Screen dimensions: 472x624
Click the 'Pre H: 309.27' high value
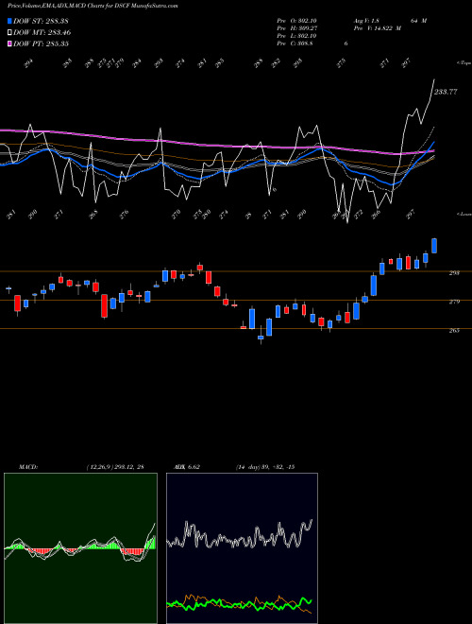tap(296, 28)
